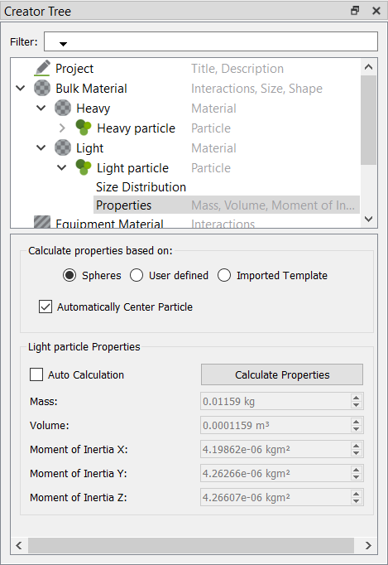
Task: Select the Spheres radio button
Action: tap(69, 275)
